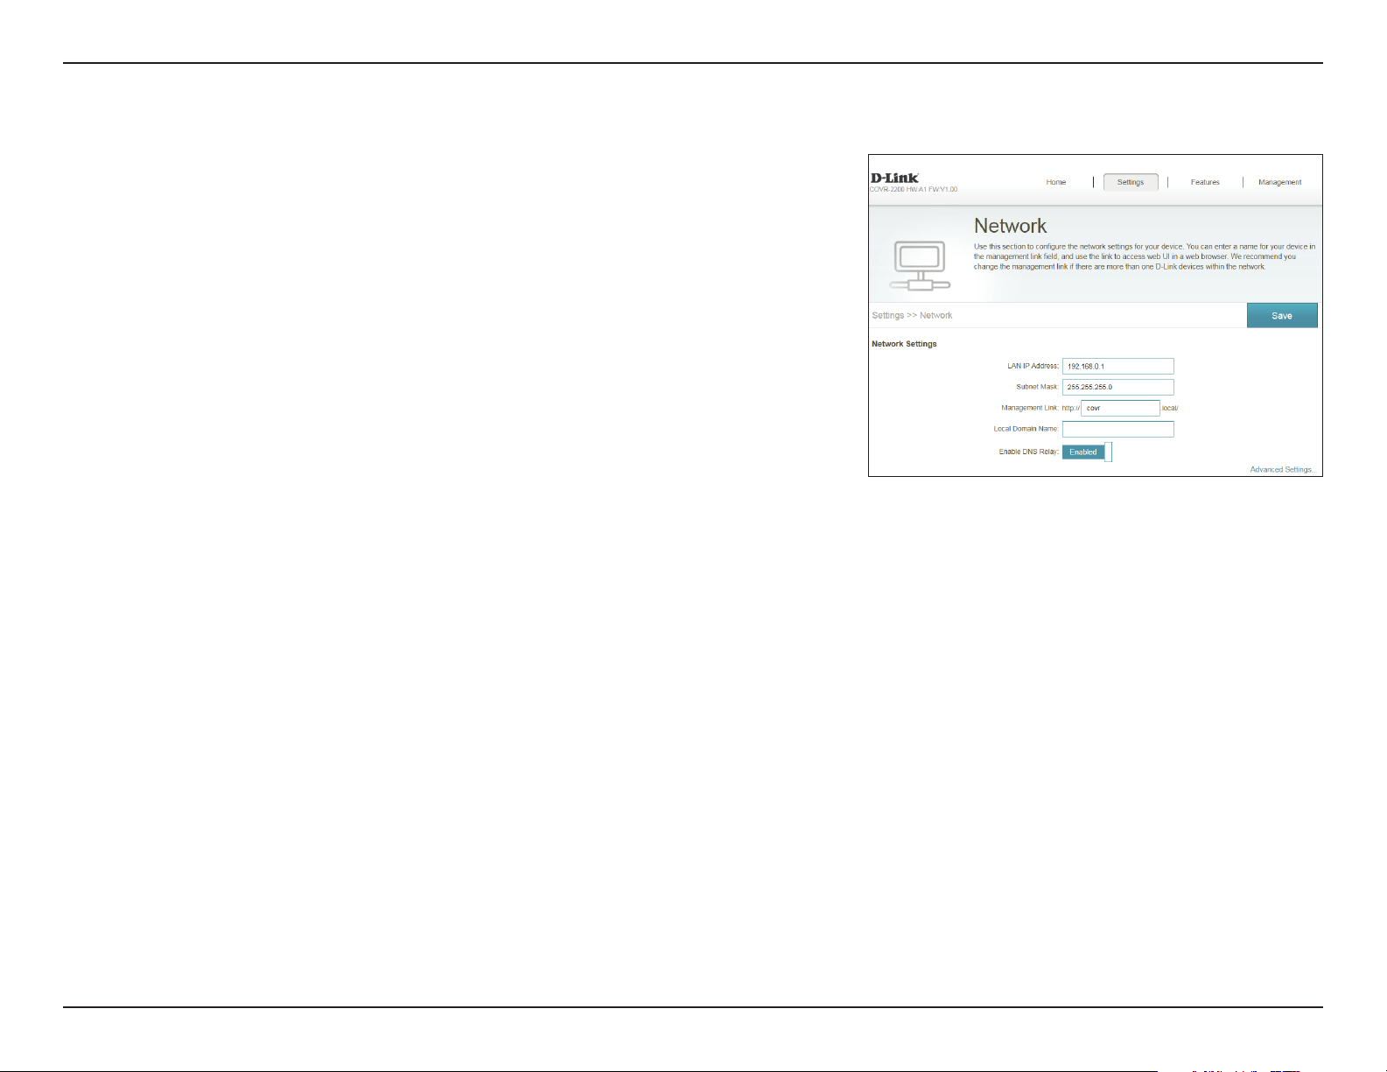Open the Features menu
The image size is (1387, 1072).
(x=1205, y=182)
